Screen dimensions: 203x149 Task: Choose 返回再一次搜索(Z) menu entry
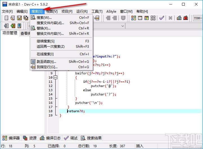tap(61, 46)
